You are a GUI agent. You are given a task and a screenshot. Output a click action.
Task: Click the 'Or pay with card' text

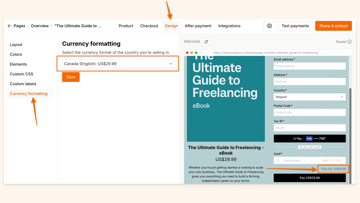coord(310,147)
